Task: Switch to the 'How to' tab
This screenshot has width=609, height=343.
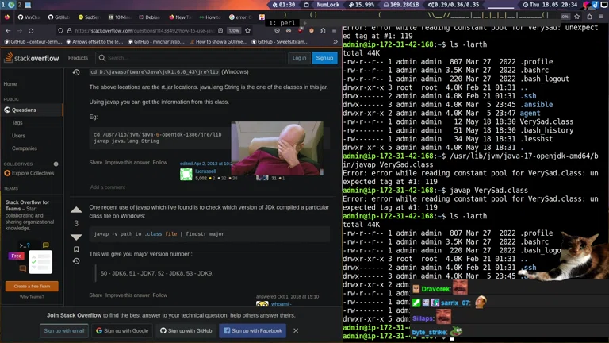Action: click(210, 17)
